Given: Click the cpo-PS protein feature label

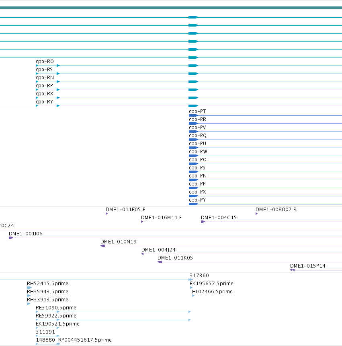Looking at the screenshot, I should [x=197, y=168].
